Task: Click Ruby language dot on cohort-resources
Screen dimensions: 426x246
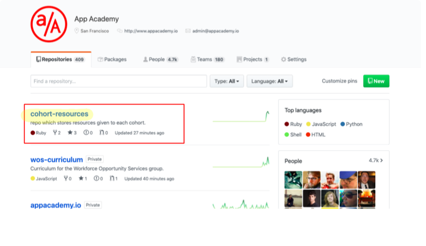Action: [32, 133]
